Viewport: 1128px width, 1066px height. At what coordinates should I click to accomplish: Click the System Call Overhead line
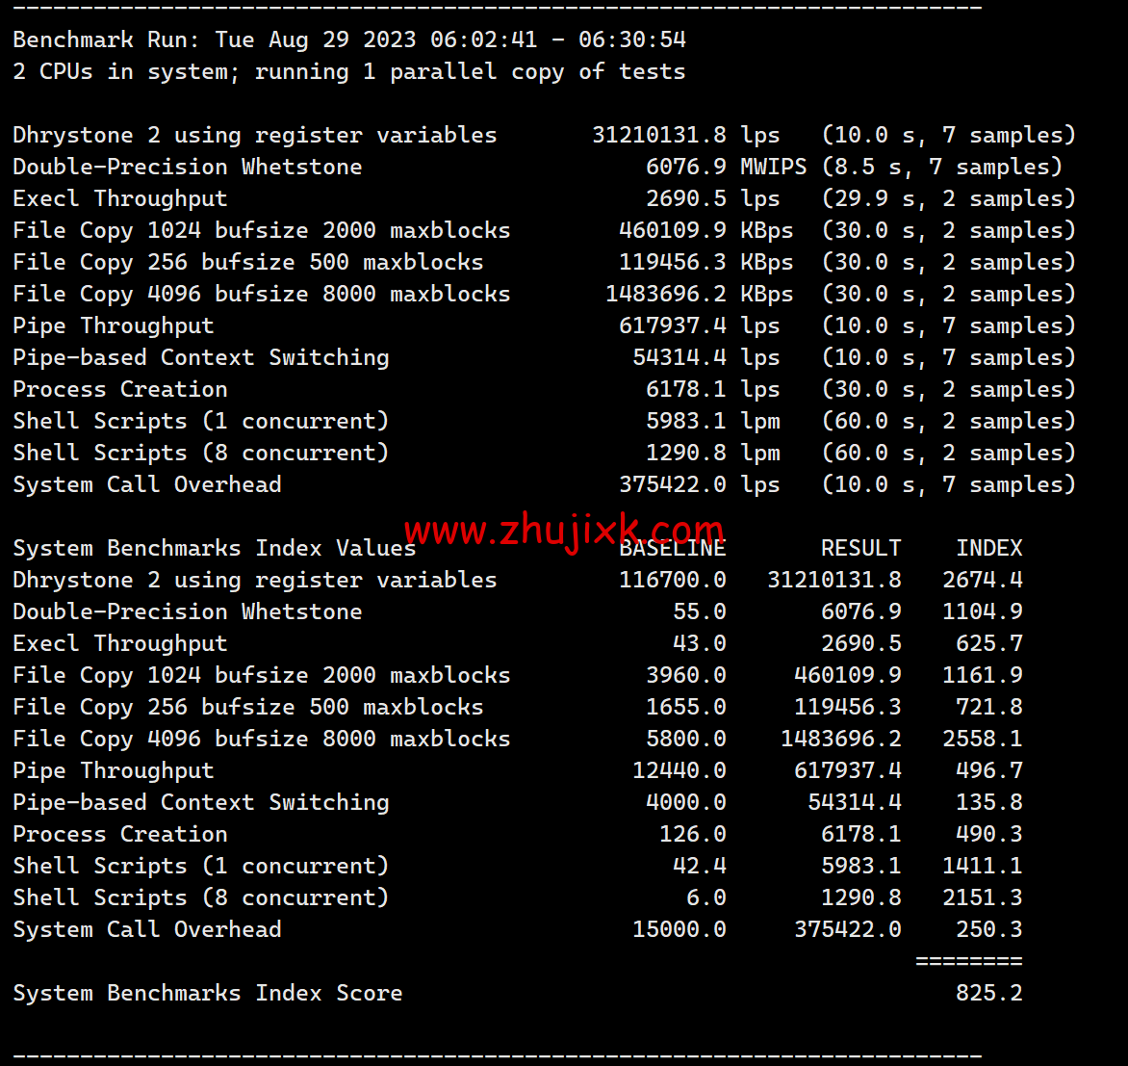(x=146, y=484)
